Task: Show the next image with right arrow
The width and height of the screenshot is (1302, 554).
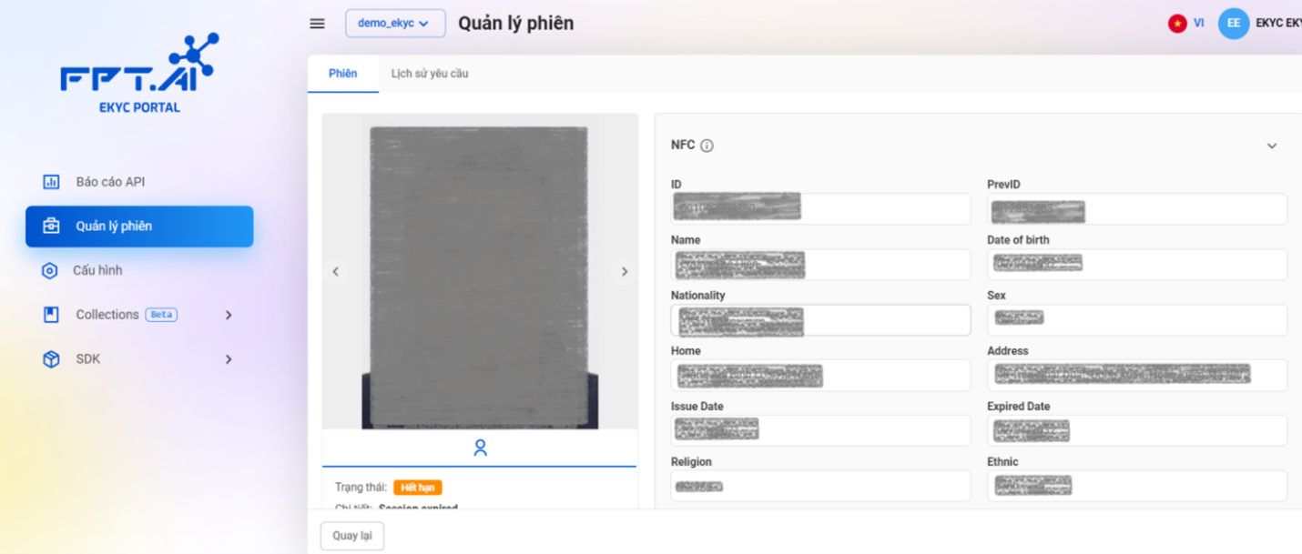Action: coord(624,271)
